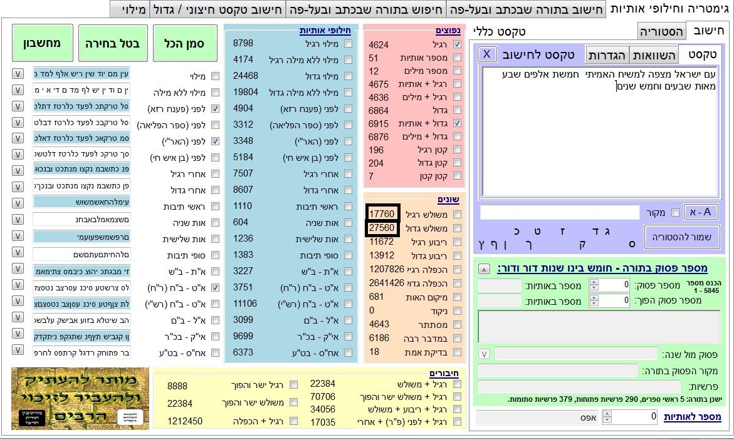Select the השוואות tab
Screen dimensions: 734x440
[653, 55]
